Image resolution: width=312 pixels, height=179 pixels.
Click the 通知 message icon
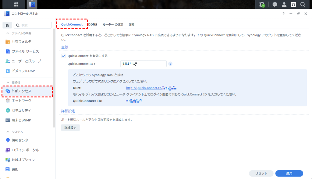tap(8, 170)
